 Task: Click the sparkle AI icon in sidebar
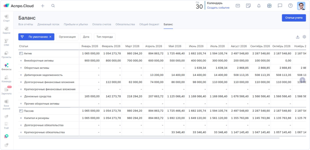click(x=6, y=116)
